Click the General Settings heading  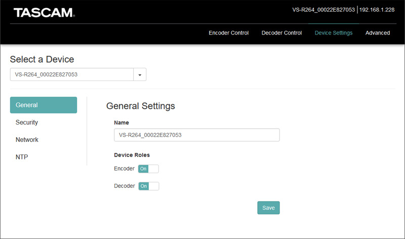(140, 106)
